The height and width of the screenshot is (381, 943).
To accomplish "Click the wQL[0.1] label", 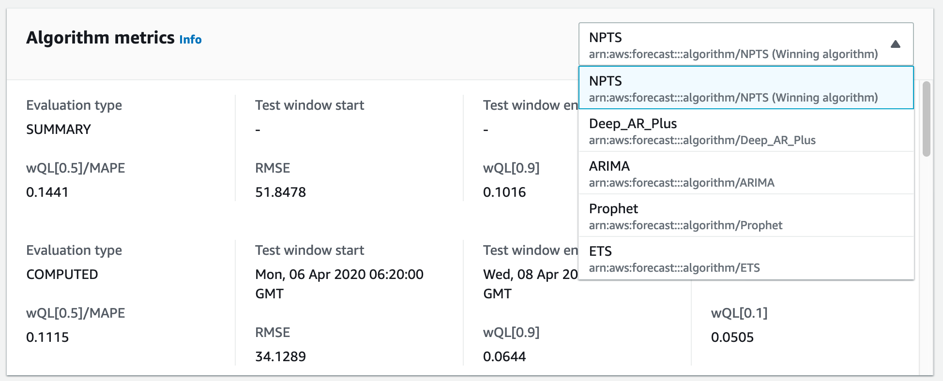I will coord(739,313).
